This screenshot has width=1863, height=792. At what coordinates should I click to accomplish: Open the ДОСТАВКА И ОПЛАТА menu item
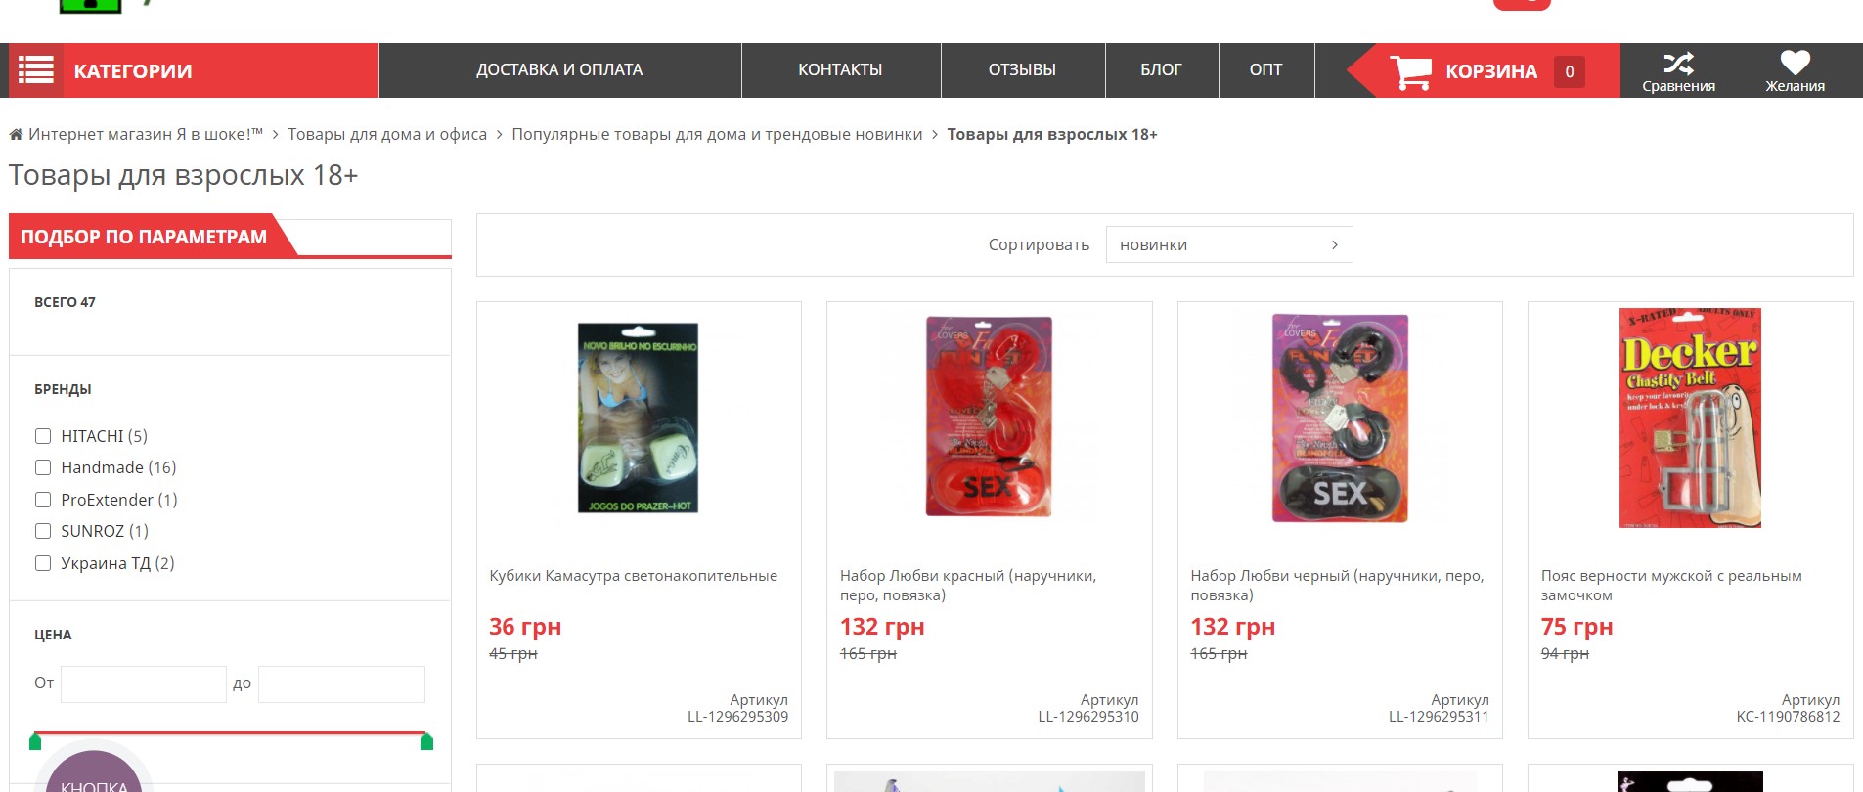559,70
